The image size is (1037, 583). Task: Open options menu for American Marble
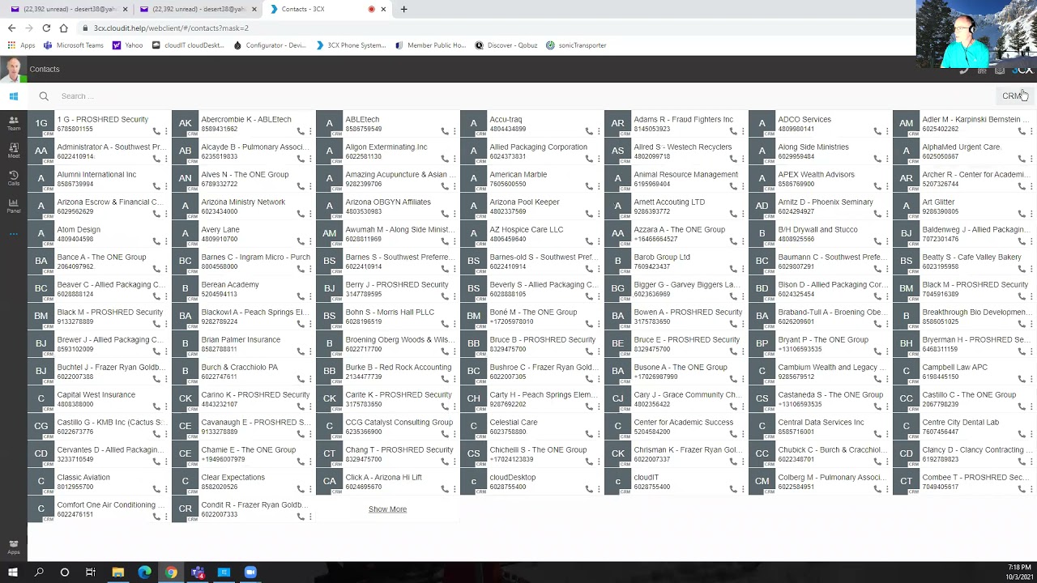pyautogui.click(x=599, y=186)
